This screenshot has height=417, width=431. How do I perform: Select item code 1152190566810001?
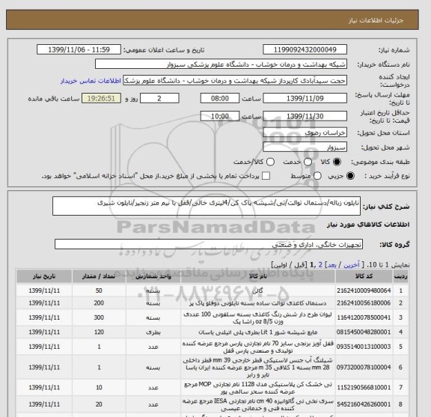364,387
